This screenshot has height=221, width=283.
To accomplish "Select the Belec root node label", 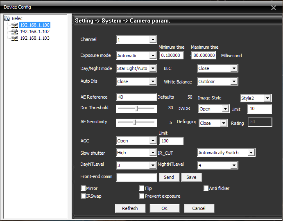I will [17, 18].
